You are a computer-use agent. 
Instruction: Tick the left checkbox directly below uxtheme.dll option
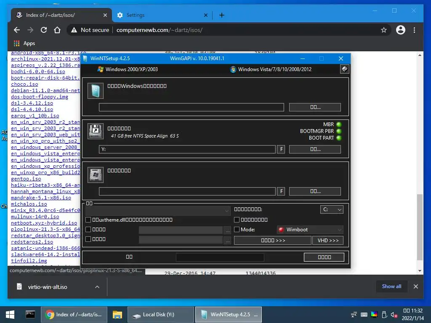[x=88, y=229]
